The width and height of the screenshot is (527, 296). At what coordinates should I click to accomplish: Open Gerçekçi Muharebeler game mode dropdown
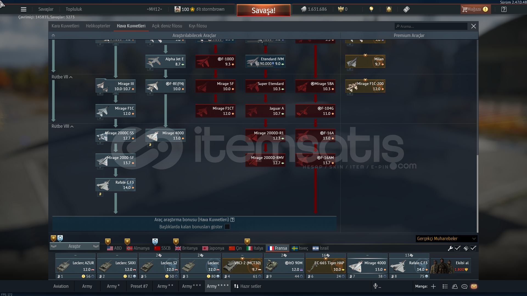pos(447,239)
